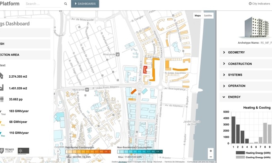
Task: Click the search magnifier icon
Action: (x=66, y=4)
